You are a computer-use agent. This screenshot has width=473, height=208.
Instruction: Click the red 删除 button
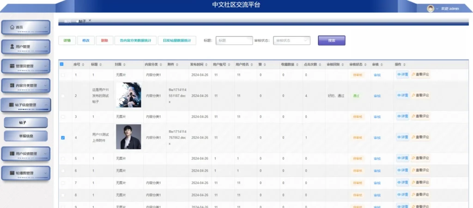[x=104, y=40]
